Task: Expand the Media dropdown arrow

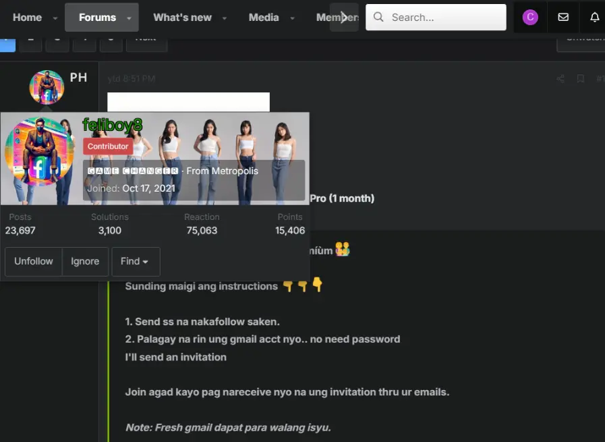Action: coord(292,18)
